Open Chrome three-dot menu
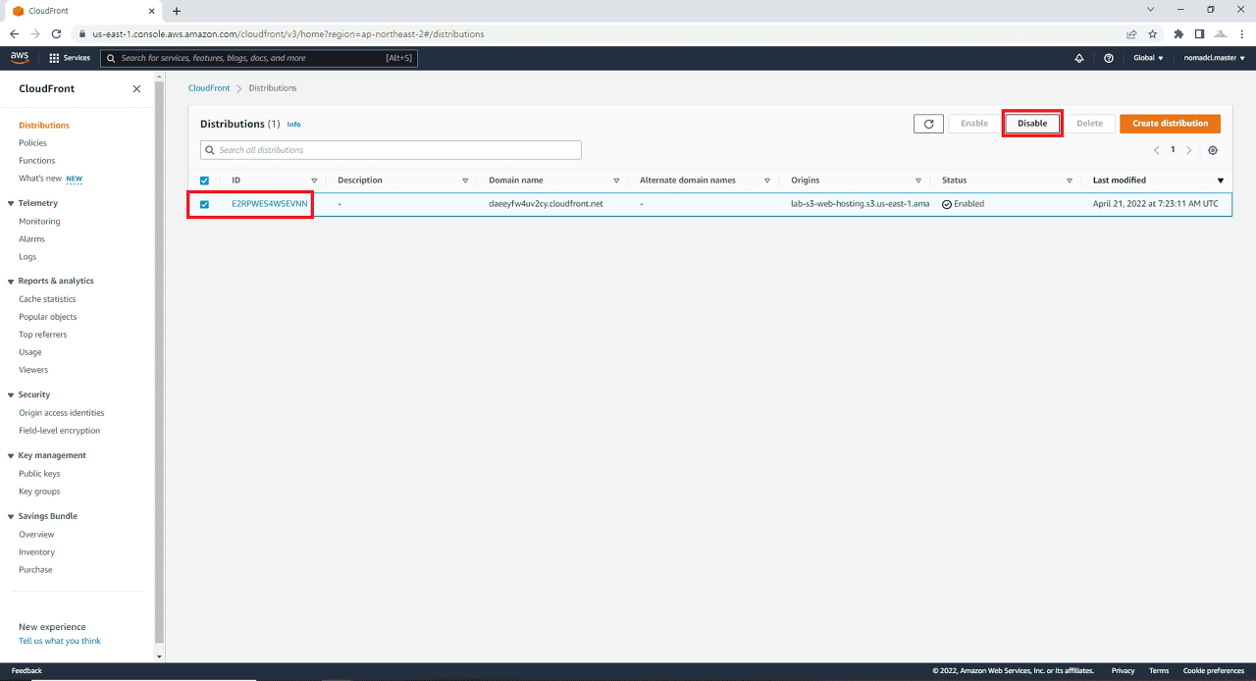The height and width of the screenshot is (681, 1256). pyautogui.click(x=1241, y=33)
